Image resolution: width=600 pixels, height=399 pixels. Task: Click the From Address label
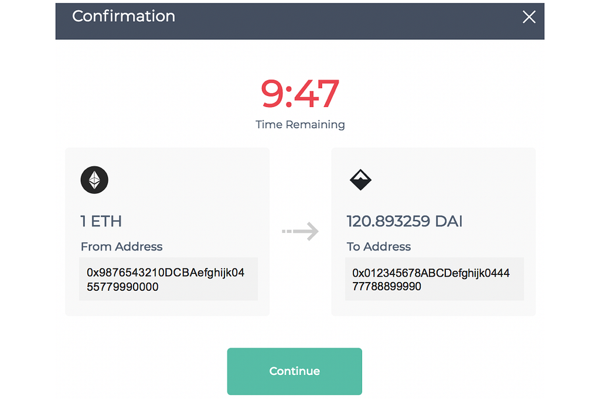point(122,246)
